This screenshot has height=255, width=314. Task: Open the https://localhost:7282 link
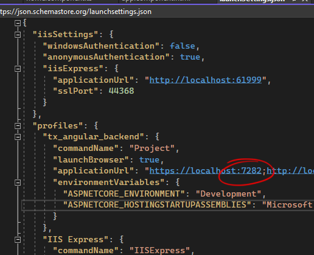(x=205, y=171)
